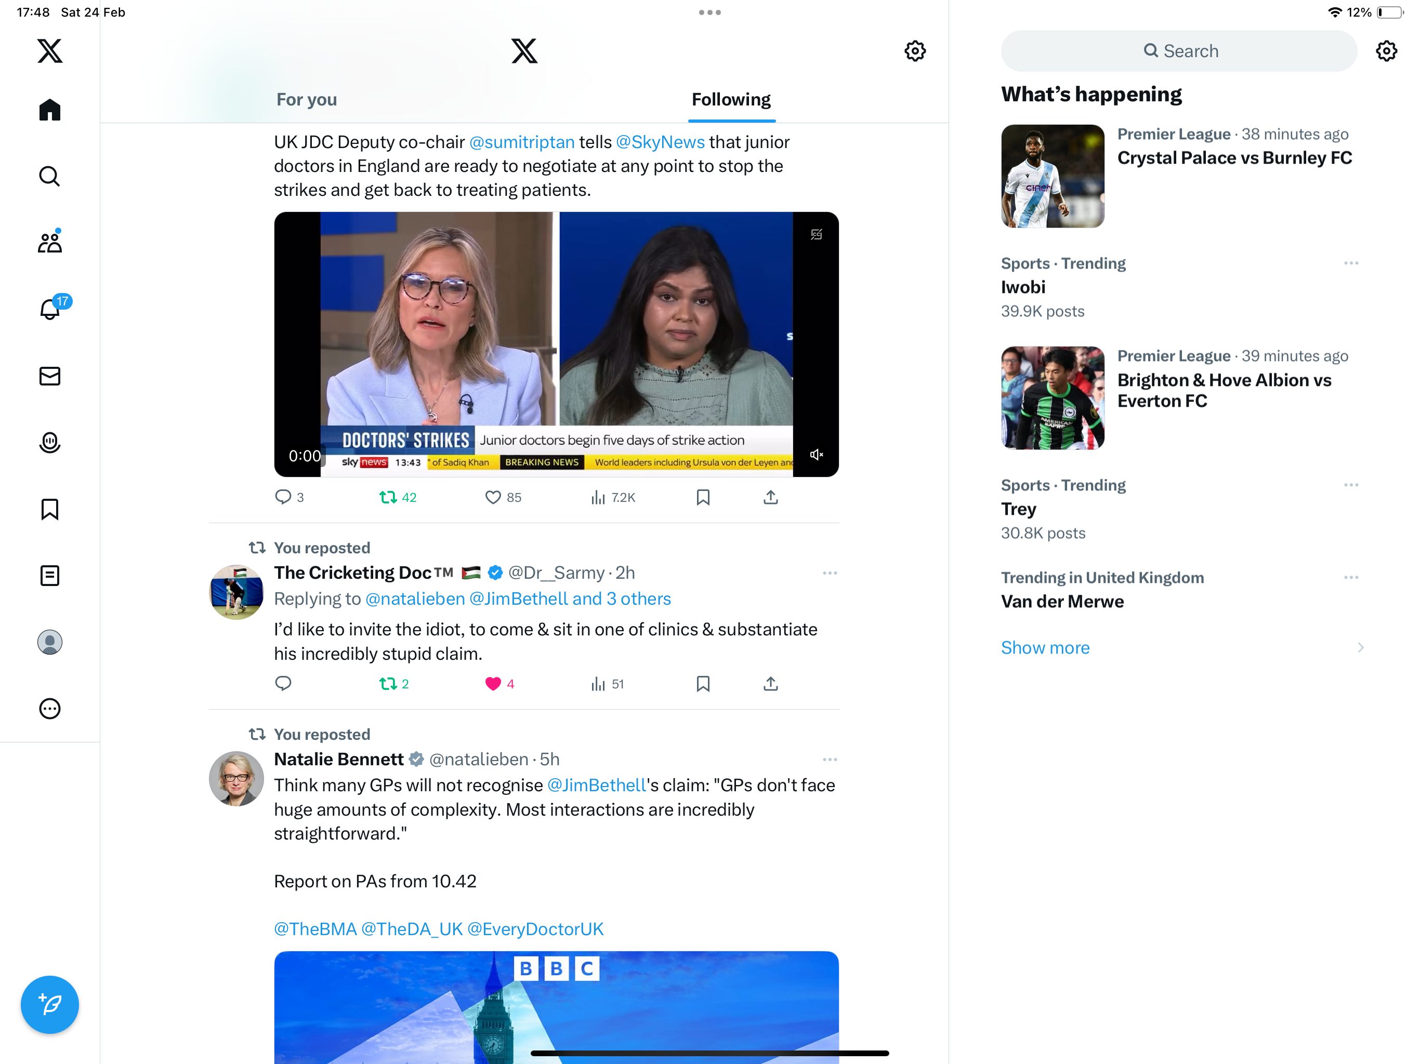The height and width of the screenshot is (1064, 1420).
Task: Go to the Home feed icon
Action: click(x=49, y=110)
